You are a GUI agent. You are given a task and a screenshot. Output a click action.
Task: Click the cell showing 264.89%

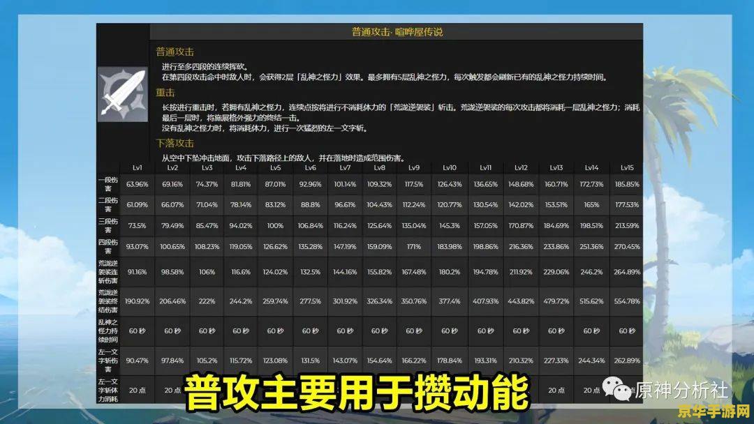point(626,272)
